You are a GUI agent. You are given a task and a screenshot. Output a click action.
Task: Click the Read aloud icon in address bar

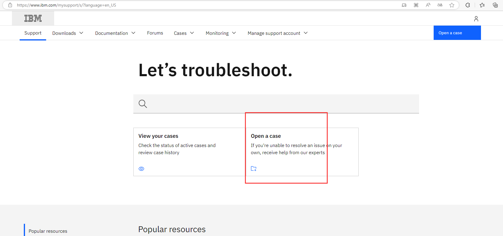coord(428,5)
